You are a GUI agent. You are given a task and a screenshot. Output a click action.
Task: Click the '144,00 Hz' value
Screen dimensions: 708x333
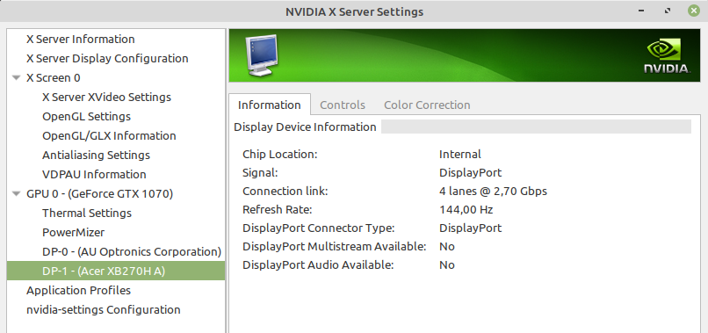(x=466, y=210)
